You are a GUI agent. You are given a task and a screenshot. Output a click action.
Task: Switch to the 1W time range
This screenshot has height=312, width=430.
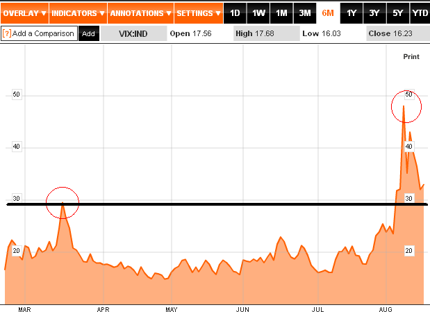pyautogui.click(x=258, y=13)
